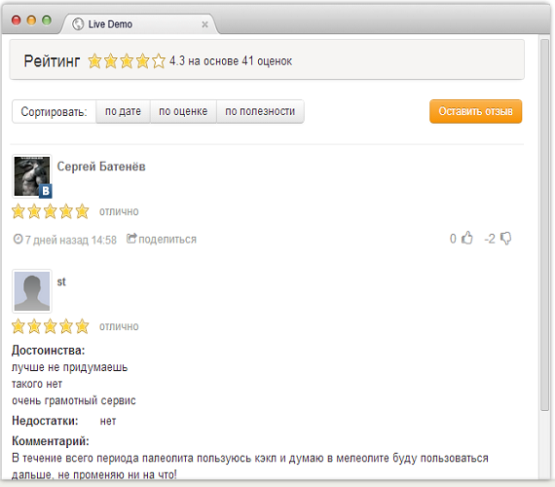555x487 pixels.
Task: Click the five-star rating in st's review
Action: 50,326
